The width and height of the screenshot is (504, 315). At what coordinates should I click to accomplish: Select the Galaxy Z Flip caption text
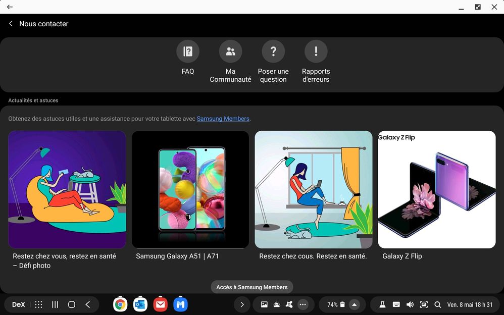tap(402, 256)
